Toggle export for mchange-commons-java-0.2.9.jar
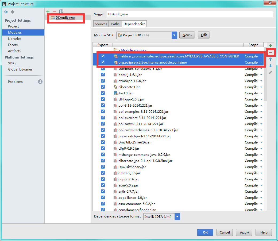This screenshot has height=241, width=278. tap(103, 154)
